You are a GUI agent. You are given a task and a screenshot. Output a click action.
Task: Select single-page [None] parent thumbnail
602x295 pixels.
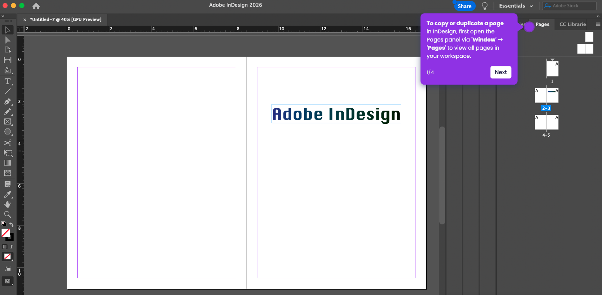click(589, 37)
